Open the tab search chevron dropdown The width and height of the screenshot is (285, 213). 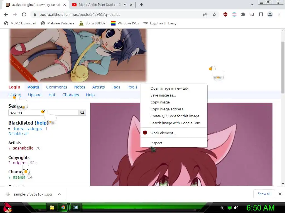pyautogui.click(x=252, y=5)
